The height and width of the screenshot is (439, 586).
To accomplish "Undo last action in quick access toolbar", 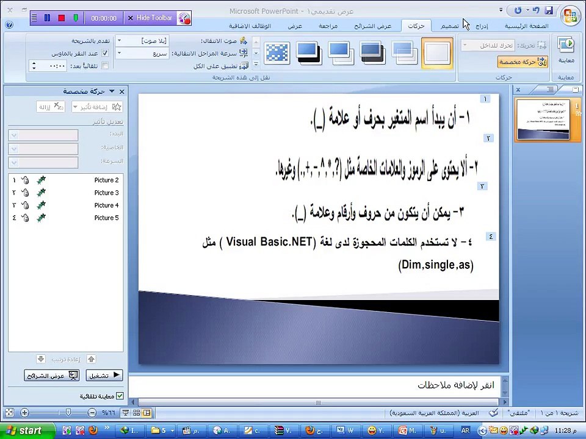I will (x=536, y=10).
